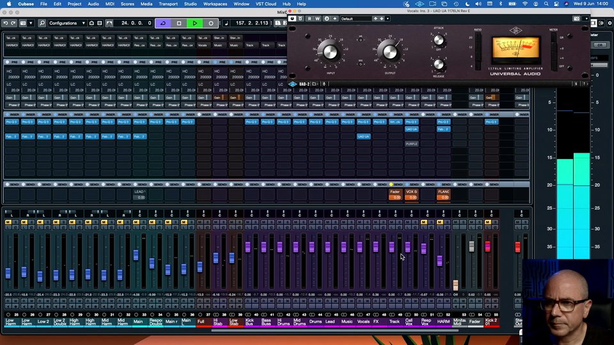Select ratio 4 on the 1176LN
This screenshot has height=345, width=614.
click(478, 66)
